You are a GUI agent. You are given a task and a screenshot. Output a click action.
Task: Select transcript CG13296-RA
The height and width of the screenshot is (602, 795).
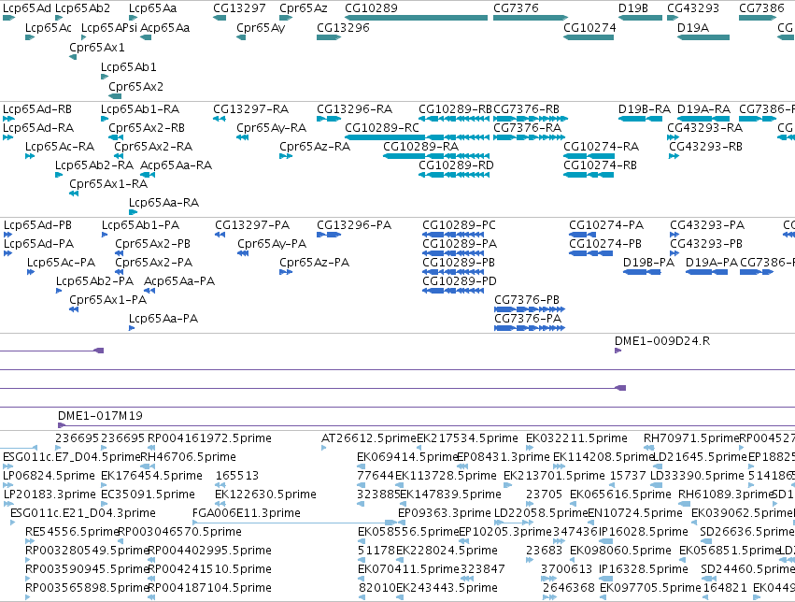354,109
